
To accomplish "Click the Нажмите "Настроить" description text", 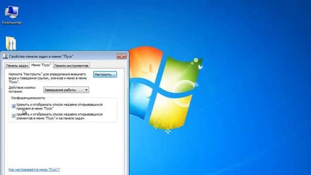I will (48, 78).
